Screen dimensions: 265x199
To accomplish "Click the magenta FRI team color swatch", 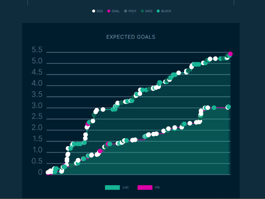I will 145,188.
